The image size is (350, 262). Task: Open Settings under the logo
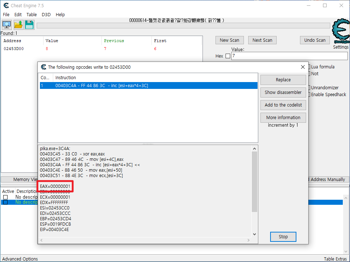point(341,47)
